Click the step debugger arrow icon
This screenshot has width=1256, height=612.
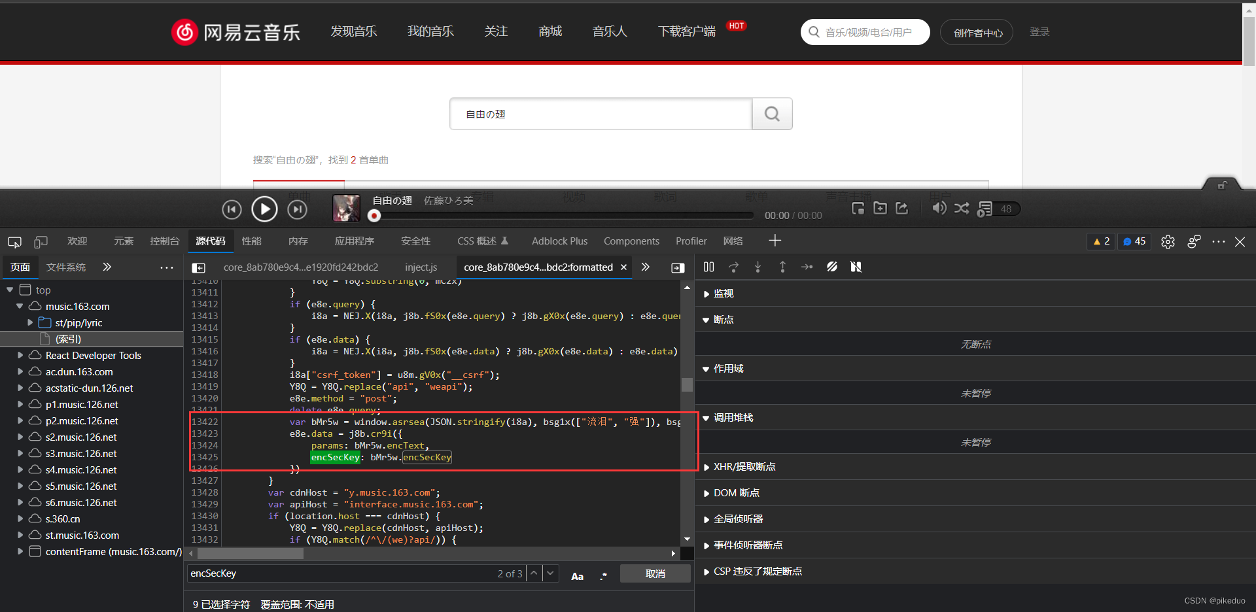(807, 267)
